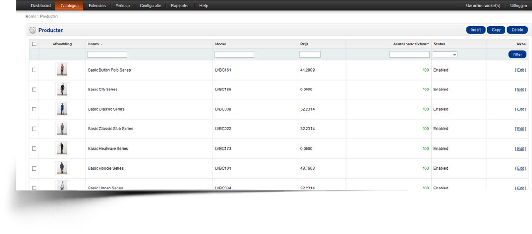
Task: Apply the table Filter button
Action: coord(517,54)
